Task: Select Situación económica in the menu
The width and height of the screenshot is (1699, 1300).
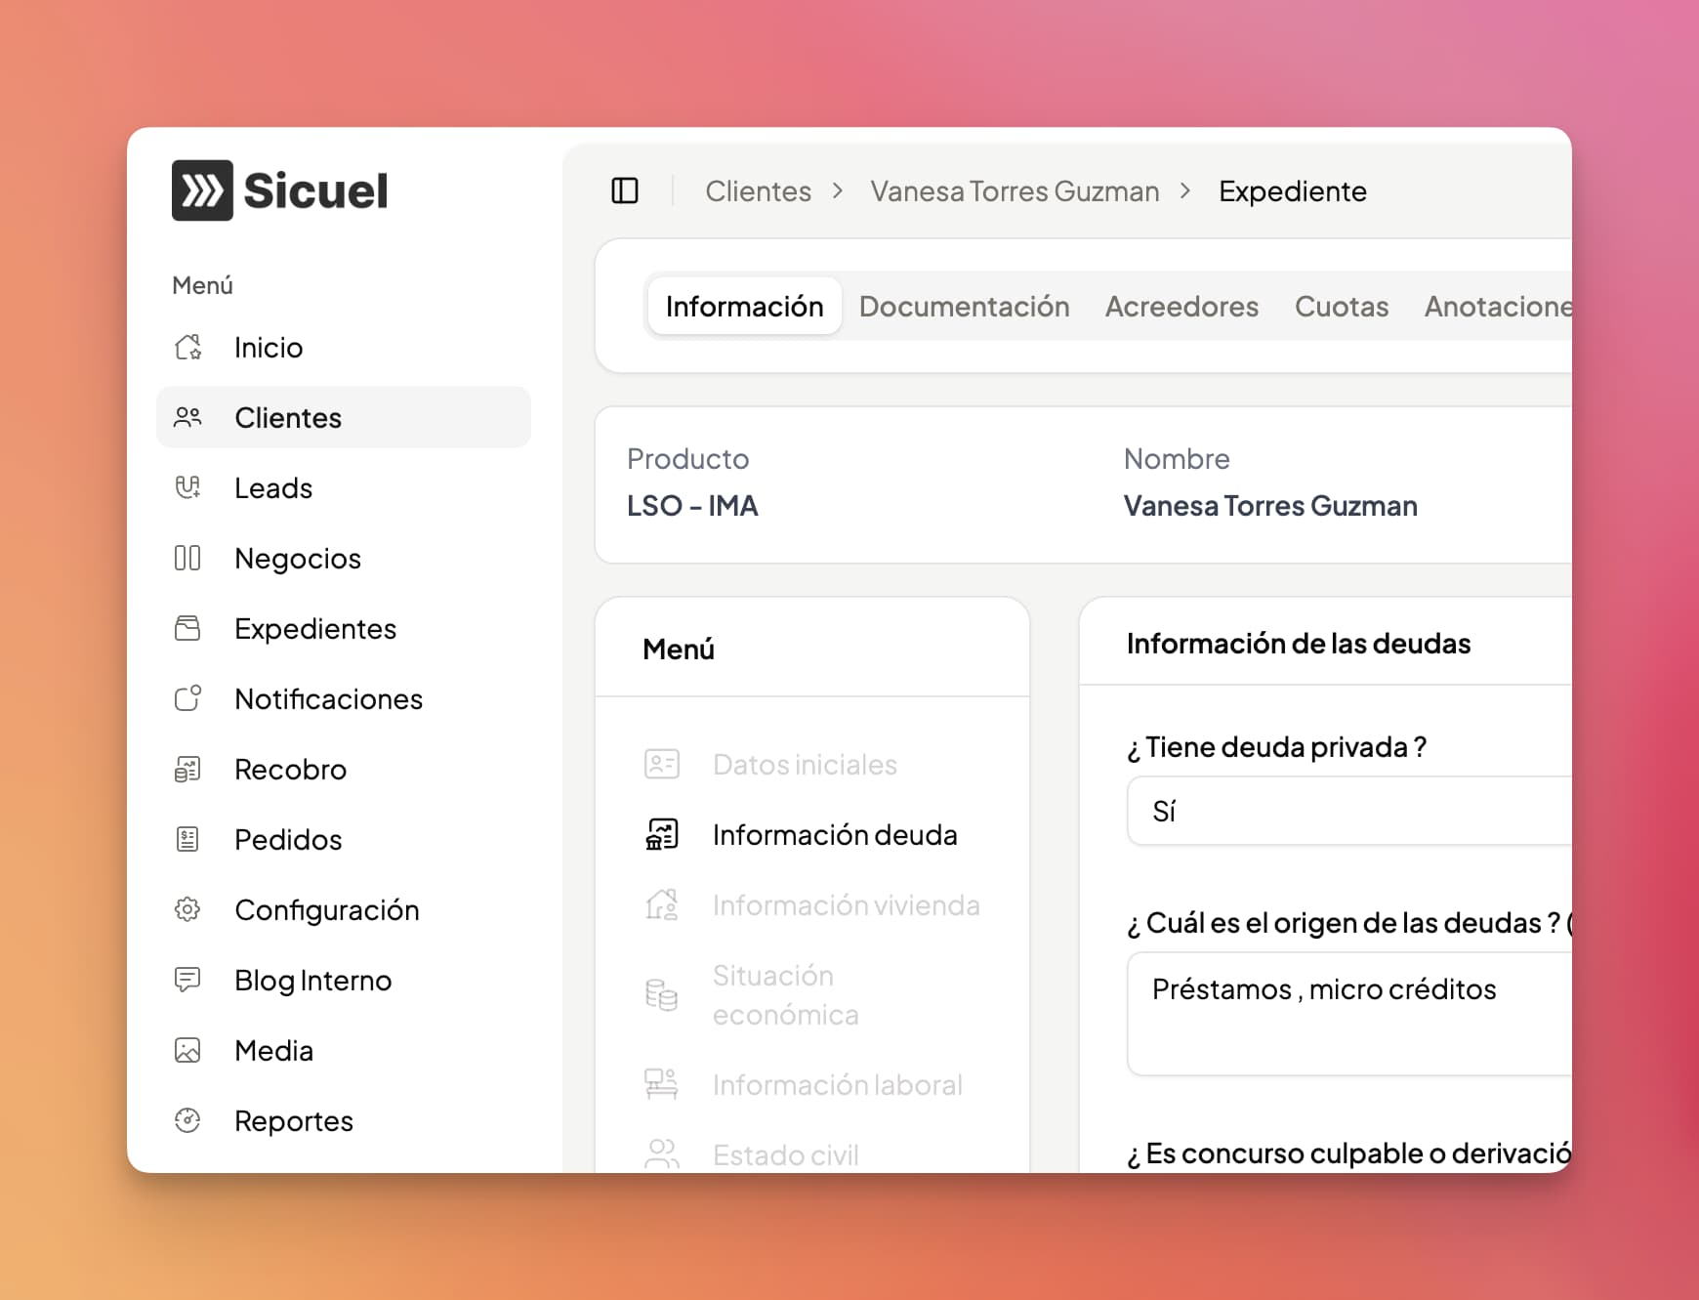Action: tap(786, 994)
